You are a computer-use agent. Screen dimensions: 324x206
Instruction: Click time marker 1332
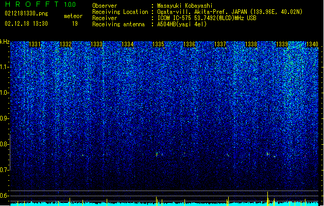pos(65,44)
